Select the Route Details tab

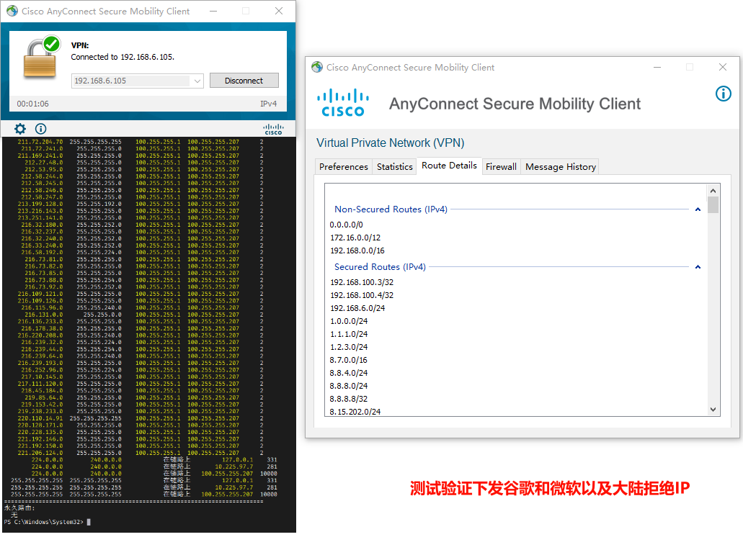pyautogui.click(x=449, y=166)
